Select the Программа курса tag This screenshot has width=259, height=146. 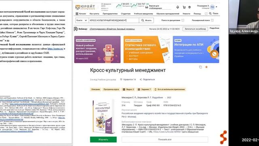[111, 89]
